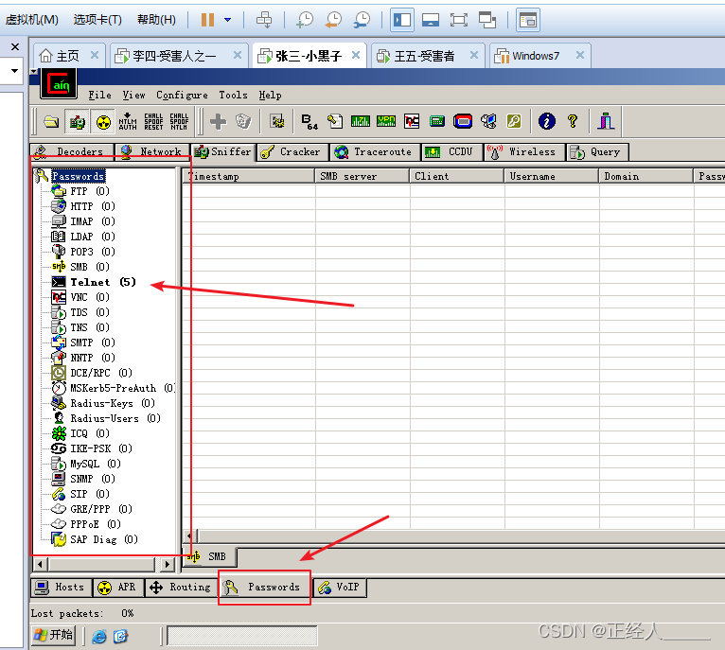Switch to the Cracker tab
725x650 pixels.
click(292, 151)
